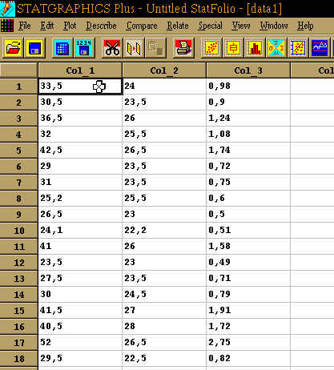Select row header 5

pyautogui.click(x=18, y=151)
